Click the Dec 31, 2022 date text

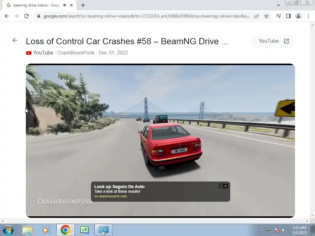(x=113, y=53)
